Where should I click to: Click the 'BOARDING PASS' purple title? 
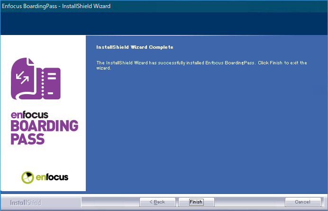tap(45, 132)
